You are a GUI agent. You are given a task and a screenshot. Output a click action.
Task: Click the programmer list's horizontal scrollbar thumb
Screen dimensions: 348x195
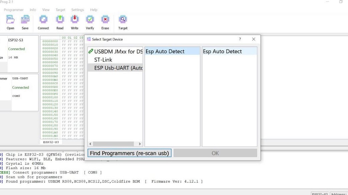pyautogui.click(x=113, y=144)
